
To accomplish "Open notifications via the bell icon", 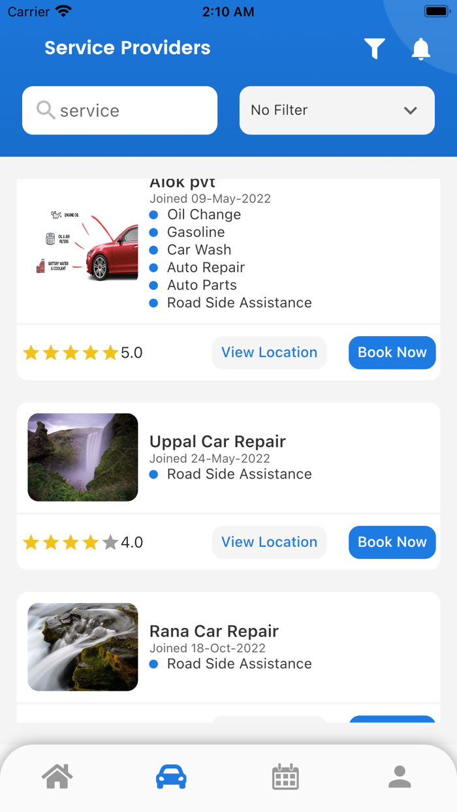I will pyautogui.click(x=421, y=48).
